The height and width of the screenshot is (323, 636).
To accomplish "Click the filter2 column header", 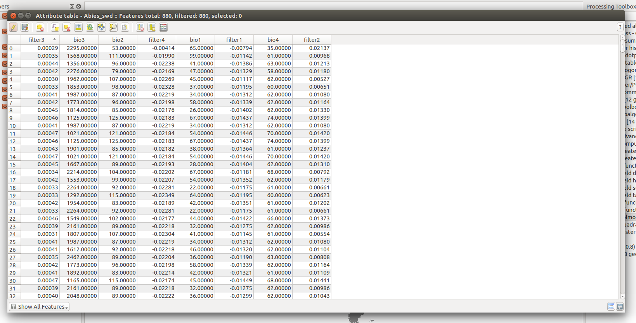I will (312, 40).
